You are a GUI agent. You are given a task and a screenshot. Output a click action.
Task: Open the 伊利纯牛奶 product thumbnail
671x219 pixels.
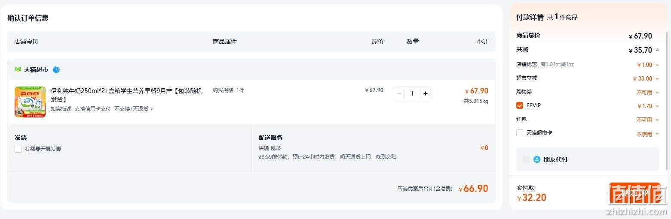(x=30, y=102)
